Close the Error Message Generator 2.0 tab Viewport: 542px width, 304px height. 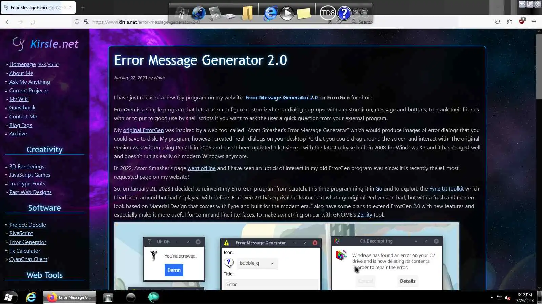[70, 7]
